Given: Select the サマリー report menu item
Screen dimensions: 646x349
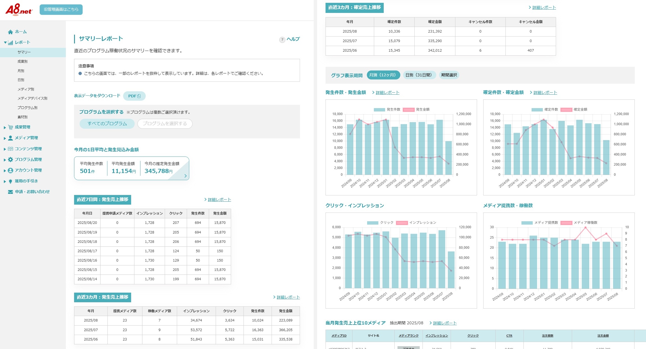Looking at the screenshot, I should [33, 52].
